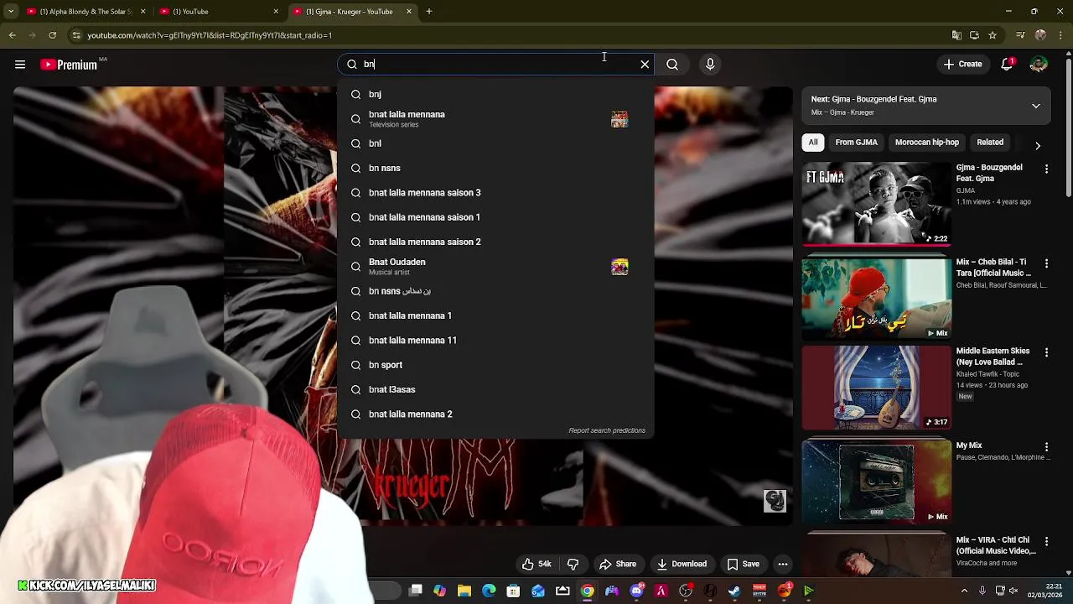Open options menu for 'My Mix' item
1073x604 pixels.
pos(1046,447)
